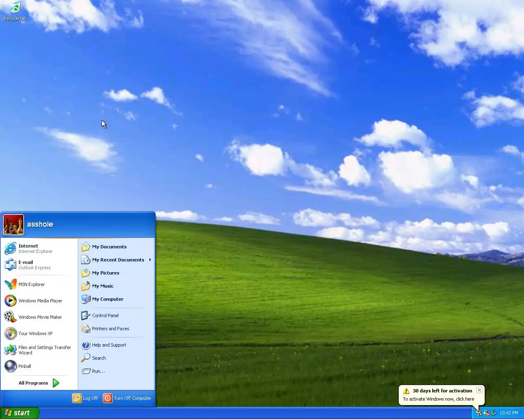Click 'To activate Windows now, click here'
524x419 pixels.
point(438,399)
